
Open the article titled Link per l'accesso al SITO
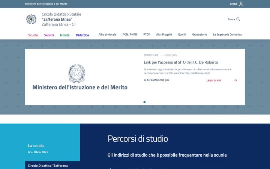(x=181, y=62)
